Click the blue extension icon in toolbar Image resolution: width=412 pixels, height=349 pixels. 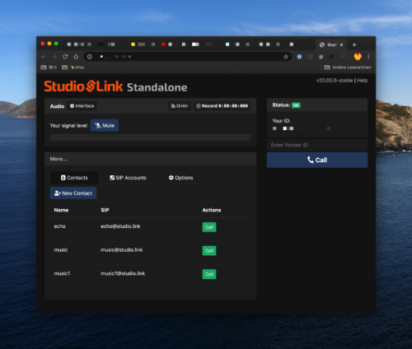click(299, 57)
